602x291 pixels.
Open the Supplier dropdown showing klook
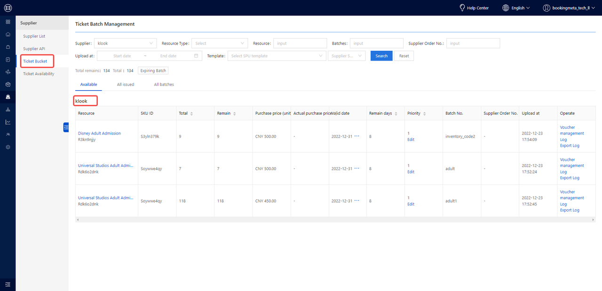tap(125, 43)
